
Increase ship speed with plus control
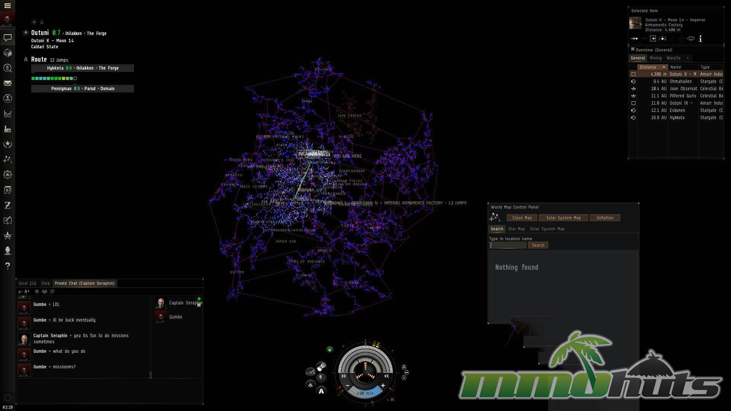coord(383,386)
